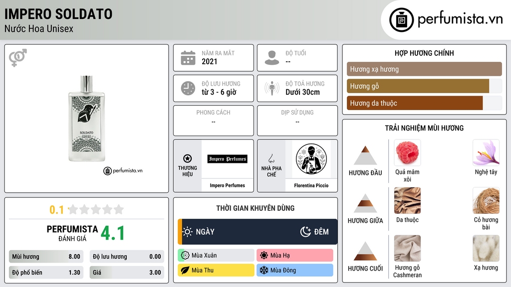Click the Phong cách info box
The width and height of the screenshot is (511, 287).
[214, 121]
